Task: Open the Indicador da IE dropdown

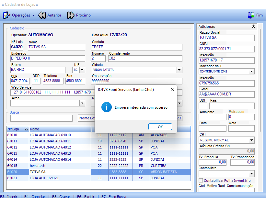Action: coord(251,71)
